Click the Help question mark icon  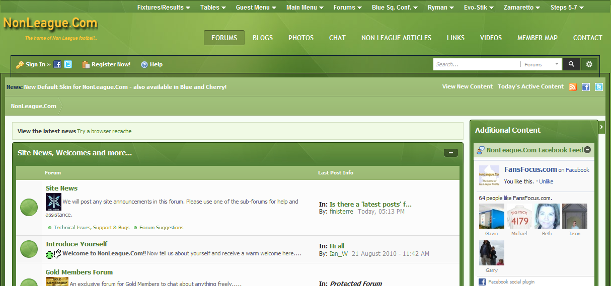(x=144, y=64)
